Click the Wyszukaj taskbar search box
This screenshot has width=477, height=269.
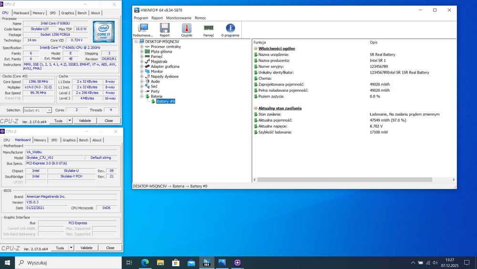[68, 263]
